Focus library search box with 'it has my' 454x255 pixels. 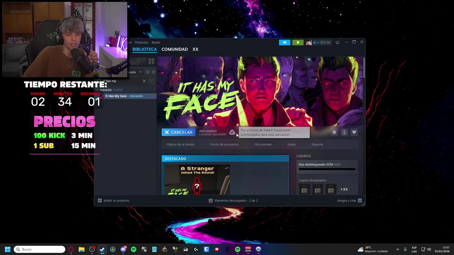click(121, 81)
